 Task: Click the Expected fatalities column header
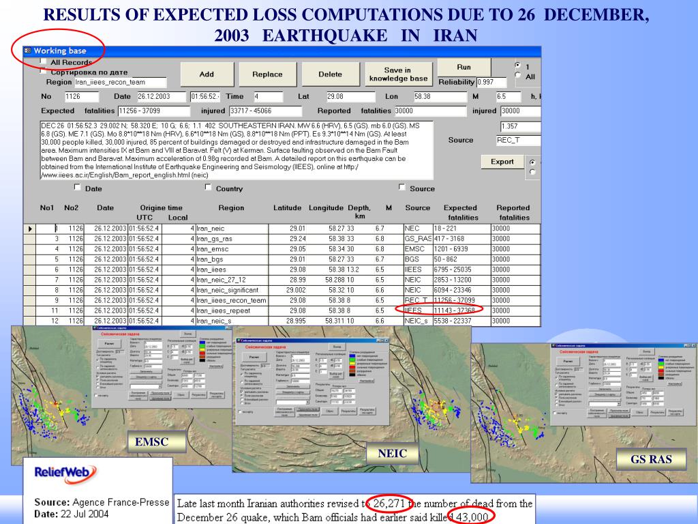(x=460, y=212)
